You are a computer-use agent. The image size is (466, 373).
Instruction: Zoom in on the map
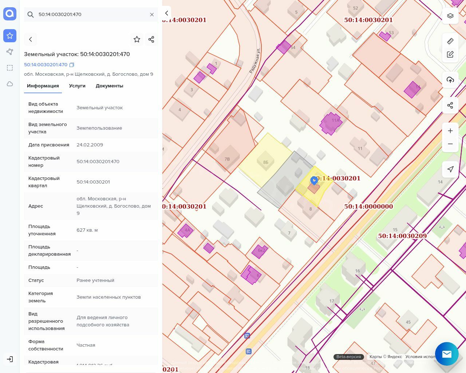coord(450,131)
